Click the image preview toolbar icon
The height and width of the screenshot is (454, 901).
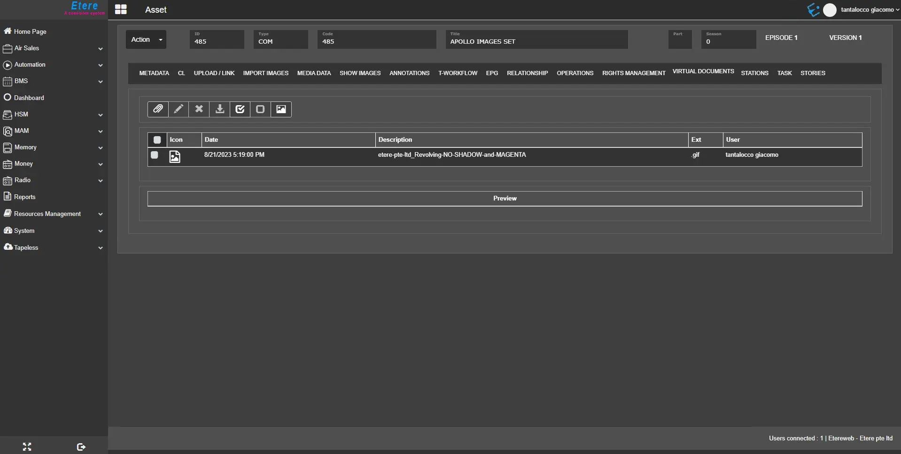pyautogui.click(x=281, y=109)
